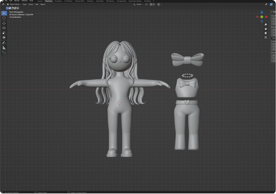Switch to the Scripting workspace tab
276x194 pixels.
[x=147, y=1]
